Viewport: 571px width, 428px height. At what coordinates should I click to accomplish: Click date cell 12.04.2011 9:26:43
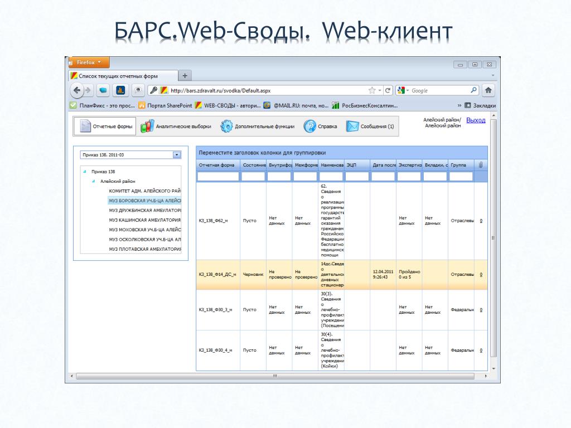click(x=383, y=274)
